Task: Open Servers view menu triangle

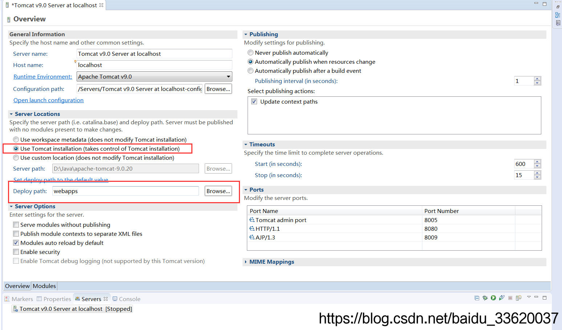Action: pos(529,297)
